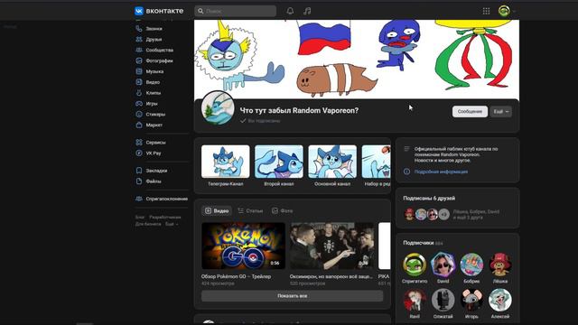The height and width of the screenshot is (325, 578).
Task: Expand the Ещё dropdown in community header
Action: pos(501,111)
